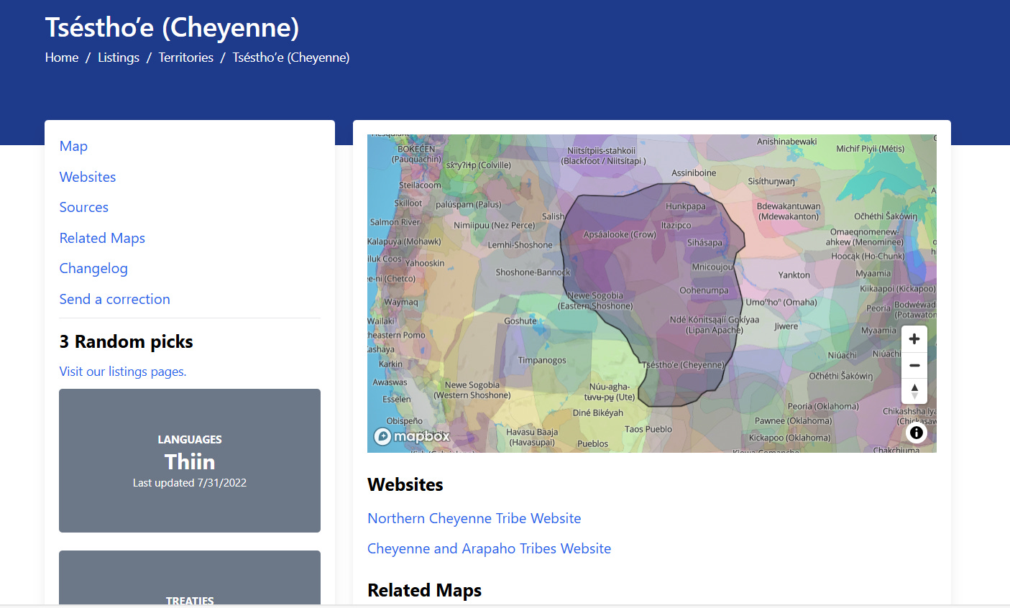Click Diné Bikéyah label on map
Viewport: 1010px width, 608px height.
point(598,413)
